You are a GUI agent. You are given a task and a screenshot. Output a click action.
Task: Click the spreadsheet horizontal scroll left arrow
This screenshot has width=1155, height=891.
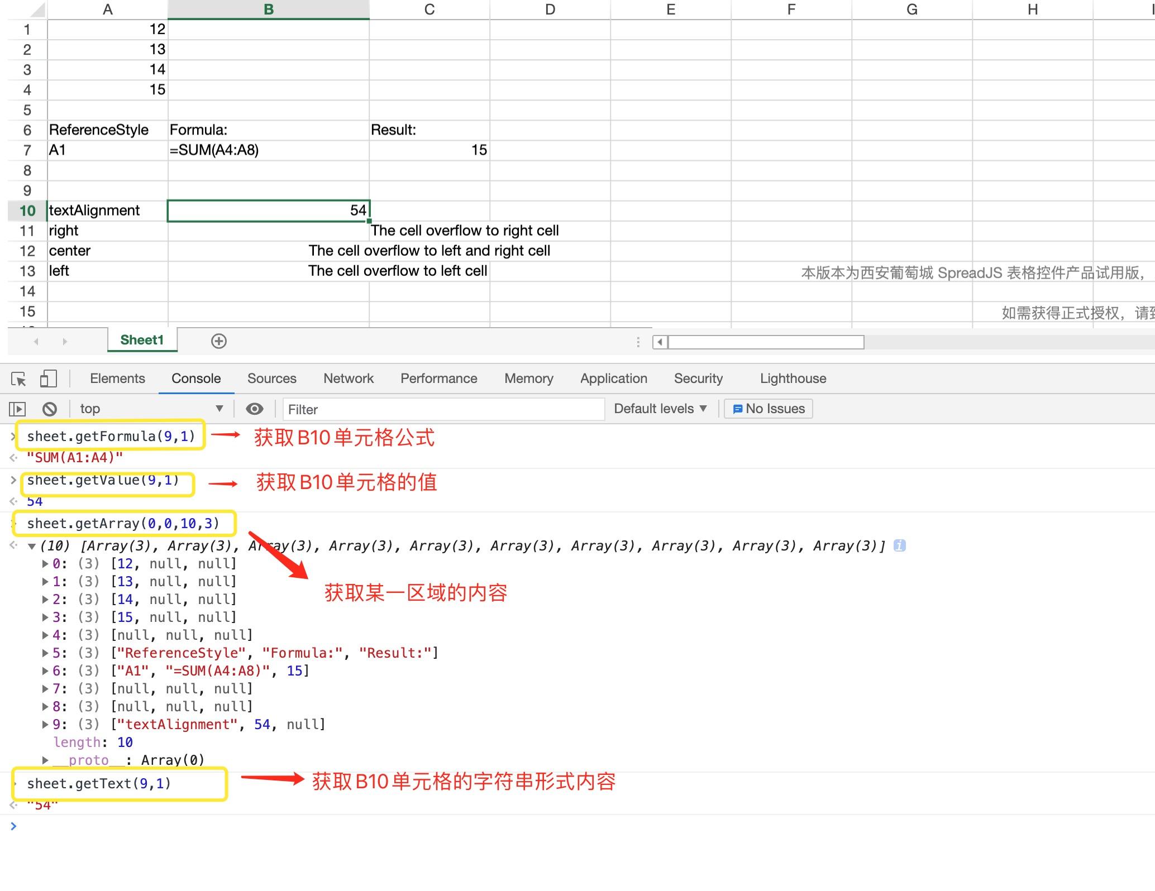coord(660,342)
